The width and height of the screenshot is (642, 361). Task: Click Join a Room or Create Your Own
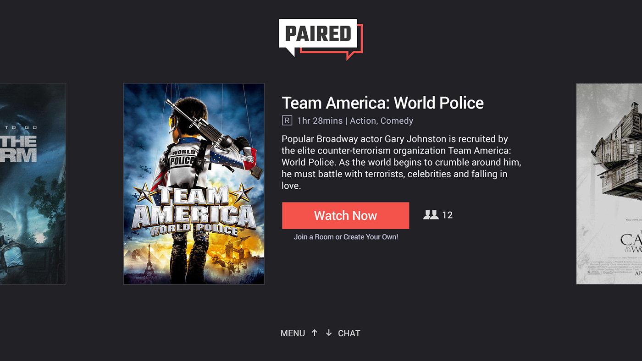click(346, 237)
